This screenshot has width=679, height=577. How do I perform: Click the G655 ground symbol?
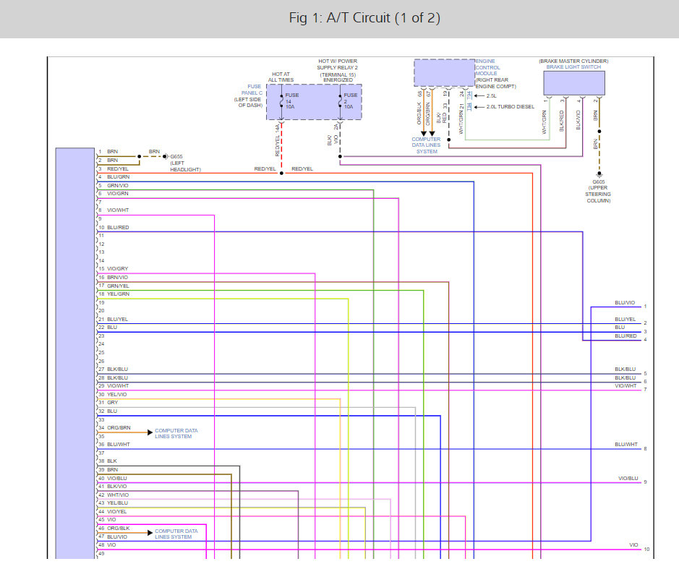point(166,156)
